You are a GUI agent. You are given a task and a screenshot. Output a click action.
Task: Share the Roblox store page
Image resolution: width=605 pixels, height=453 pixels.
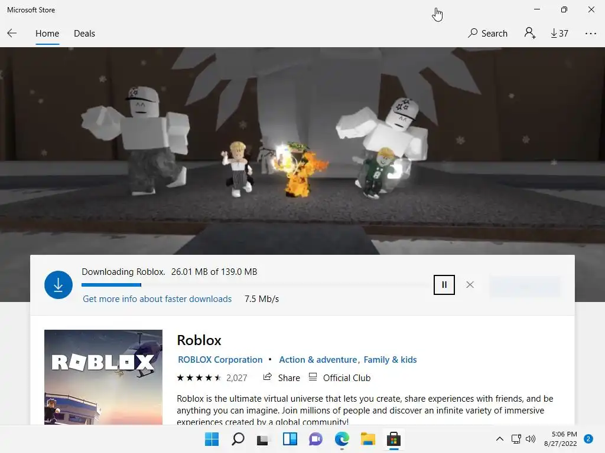pos(281,377)
